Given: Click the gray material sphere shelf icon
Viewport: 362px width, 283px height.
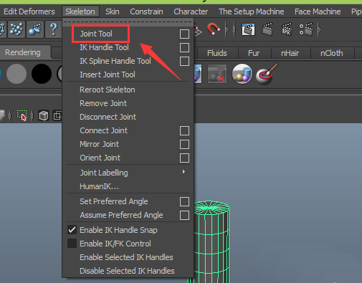Looking at the screenshot, I should click(16, 74).
